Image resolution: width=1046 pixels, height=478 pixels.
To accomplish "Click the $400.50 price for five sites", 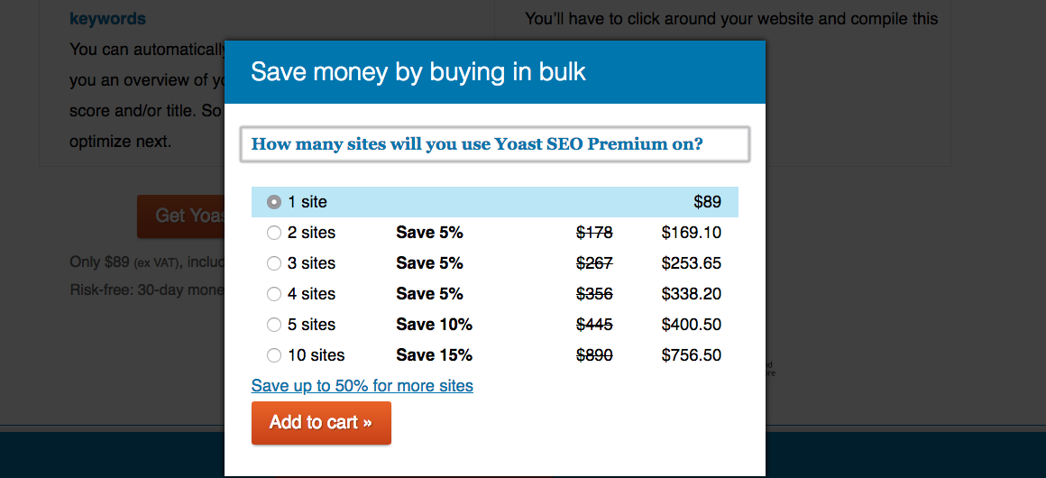I will pyautogui.click(x=691, y=325).
